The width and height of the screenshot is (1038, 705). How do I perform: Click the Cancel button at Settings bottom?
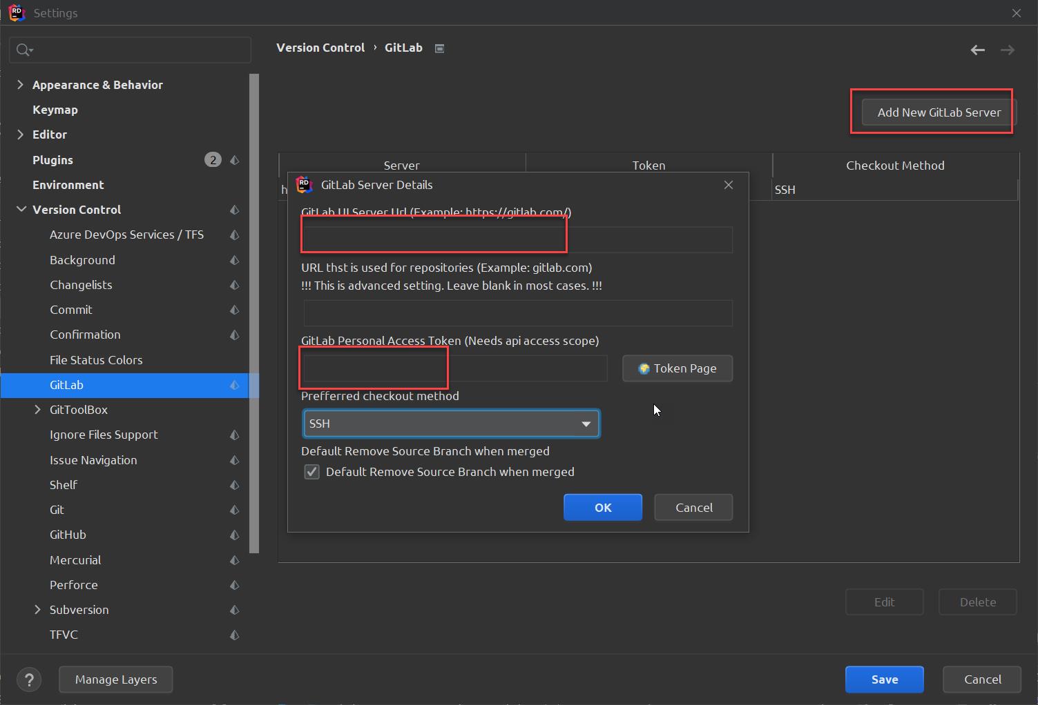(982, 679)
